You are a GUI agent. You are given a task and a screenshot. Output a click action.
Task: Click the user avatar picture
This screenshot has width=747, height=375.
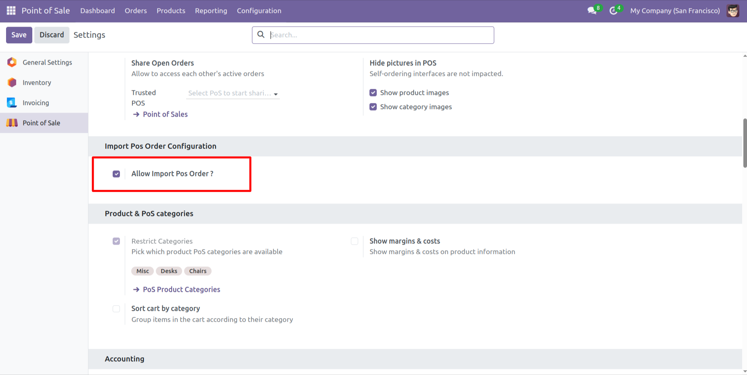733,10
